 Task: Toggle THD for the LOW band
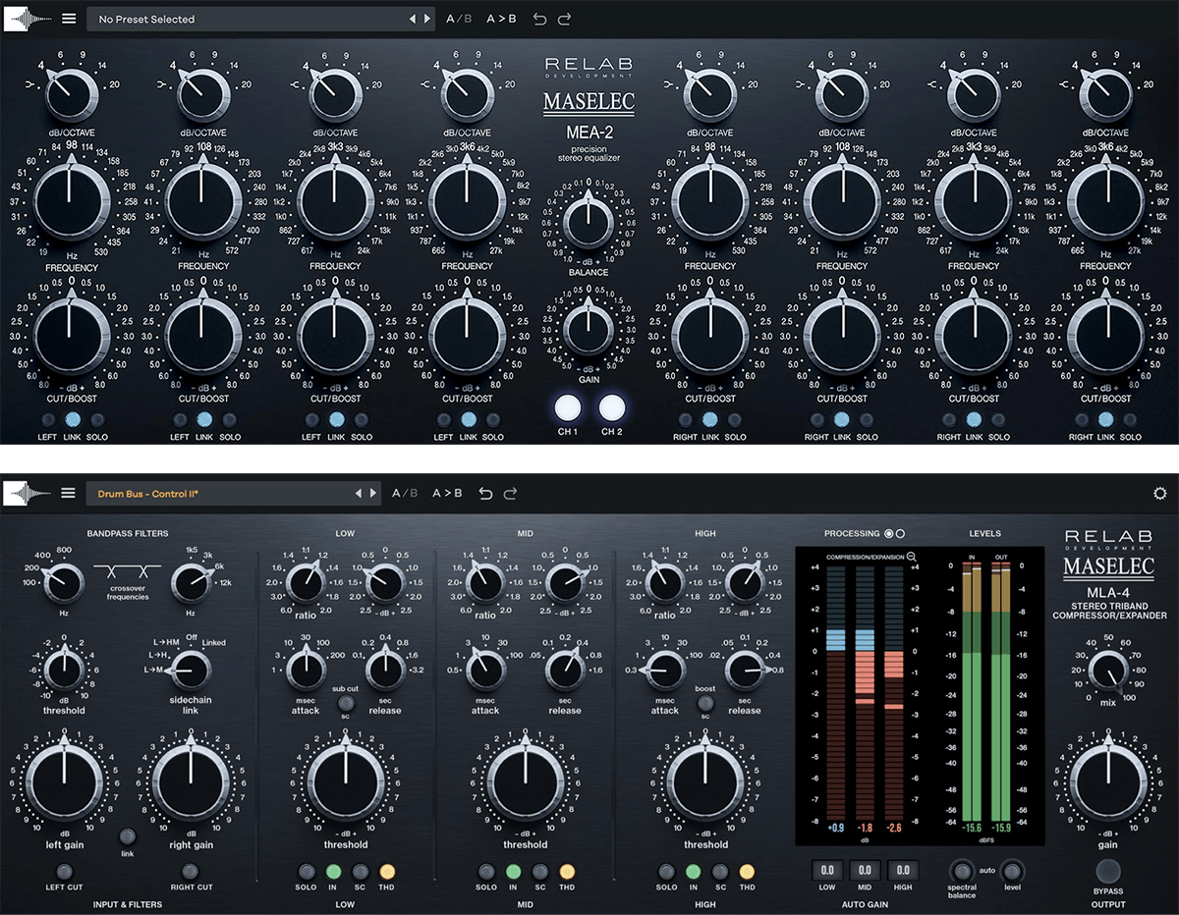[387, 871]
